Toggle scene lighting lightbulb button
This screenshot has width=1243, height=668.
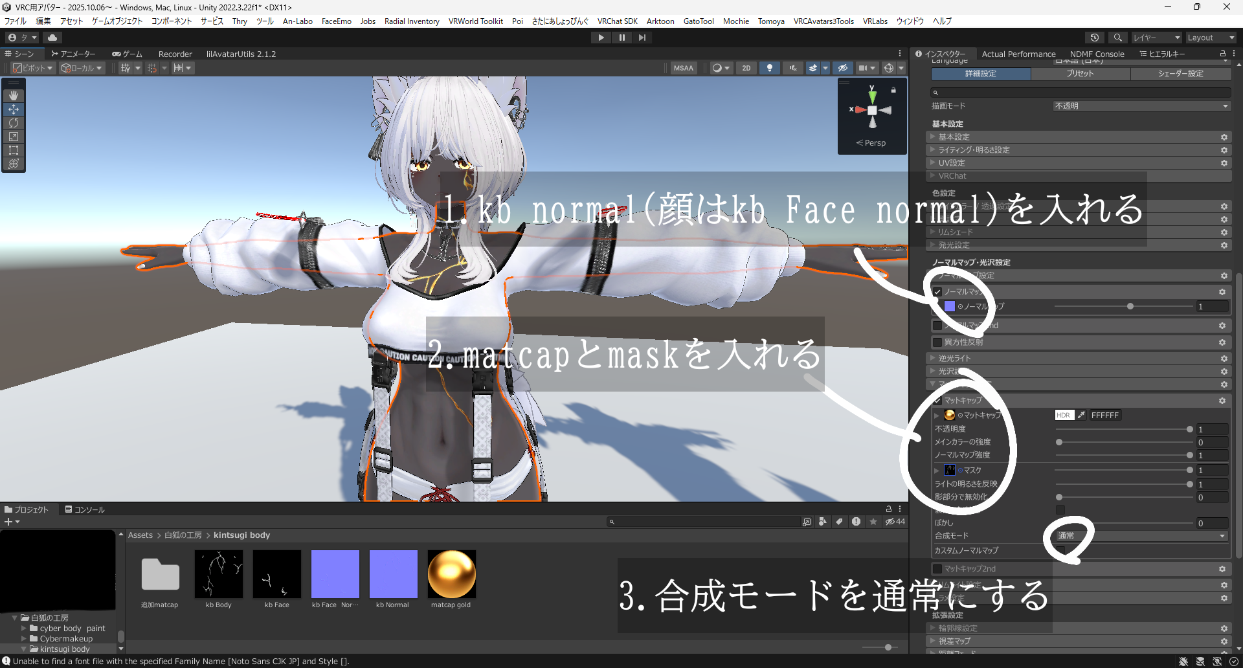click(x=769, y=68)
